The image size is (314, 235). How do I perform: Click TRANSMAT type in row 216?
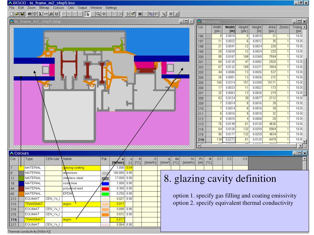click(x=34, y=219)
